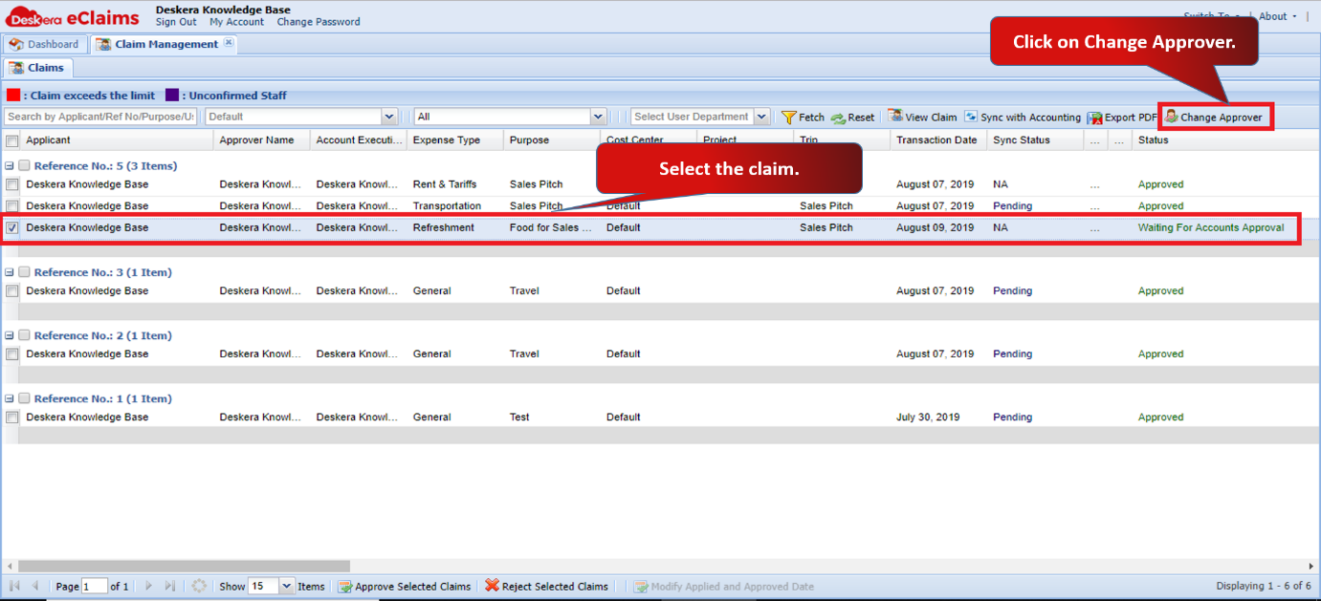Click the Change Approver toolbar icon
This screenshot has width=1321, height=601.
pyautogui.click(x=1171, y=117)
